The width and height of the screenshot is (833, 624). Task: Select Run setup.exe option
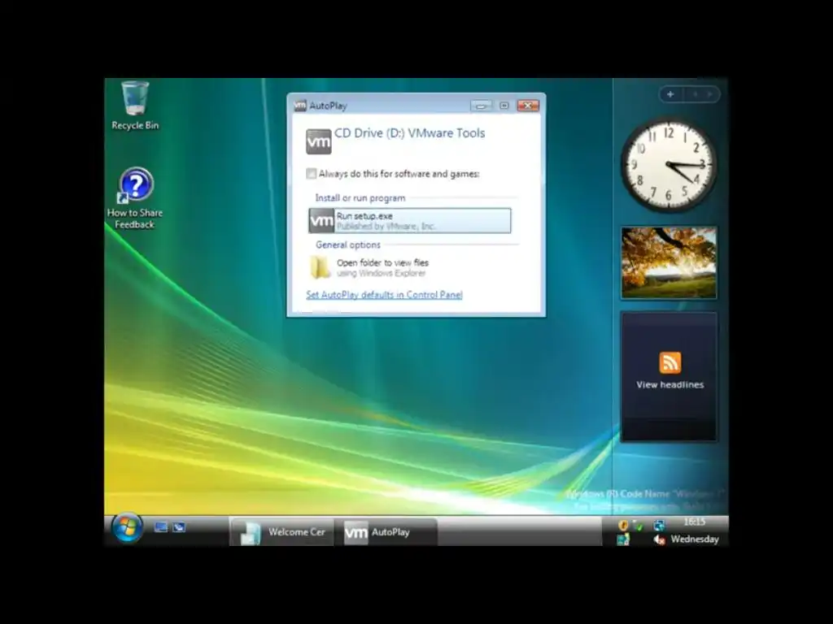[x=410, y=221]
